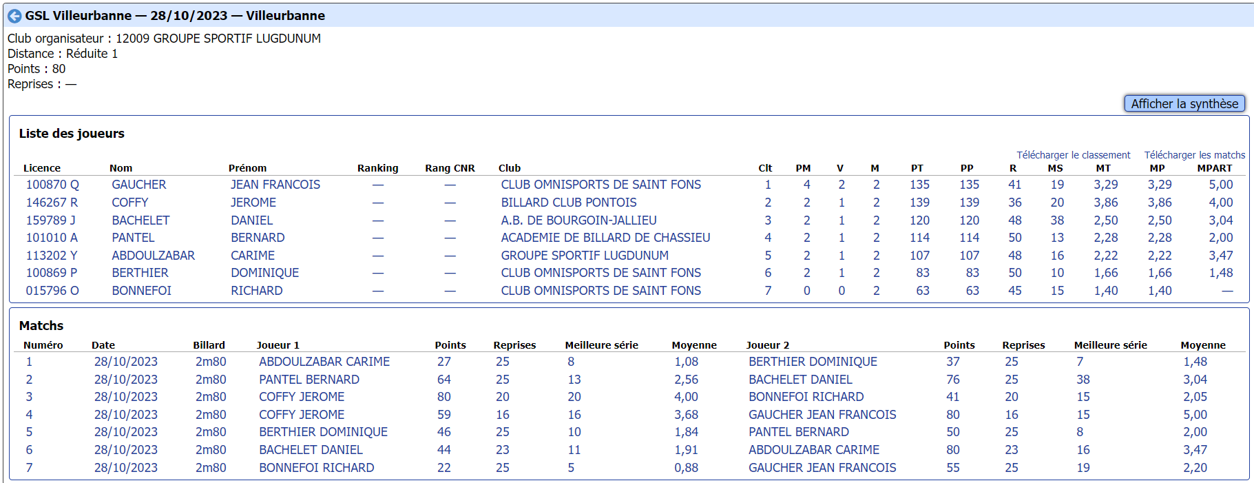The height and width of the screenshot is (483, 1254).
Task: Open BONNEFOI RICHARD as Joueur 2 in match 3
Action: 806,397
